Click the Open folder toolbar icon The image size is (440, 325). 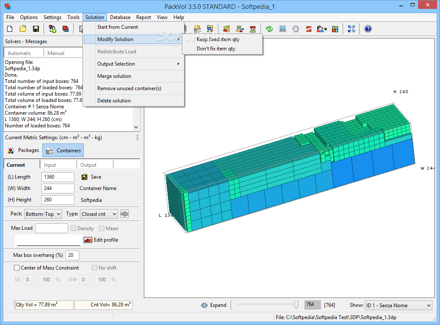point(23,29)
